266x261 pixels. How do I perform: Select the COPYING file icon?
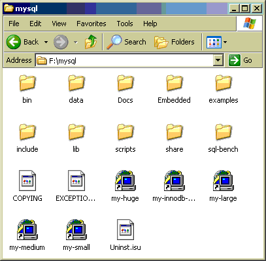point(27,181)
